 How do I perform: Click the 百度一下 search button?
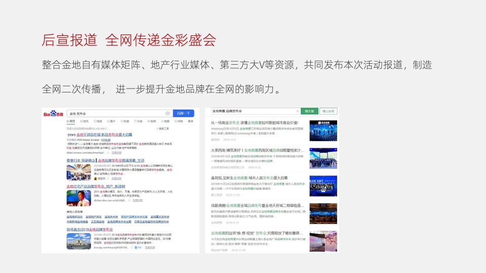click(183, 113)
